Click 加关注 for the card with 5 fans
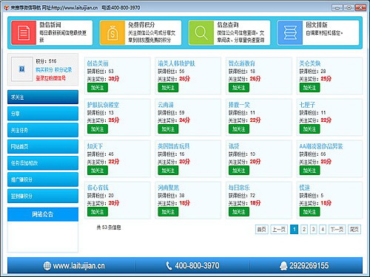The image size is (370, 277). [310, 212]
